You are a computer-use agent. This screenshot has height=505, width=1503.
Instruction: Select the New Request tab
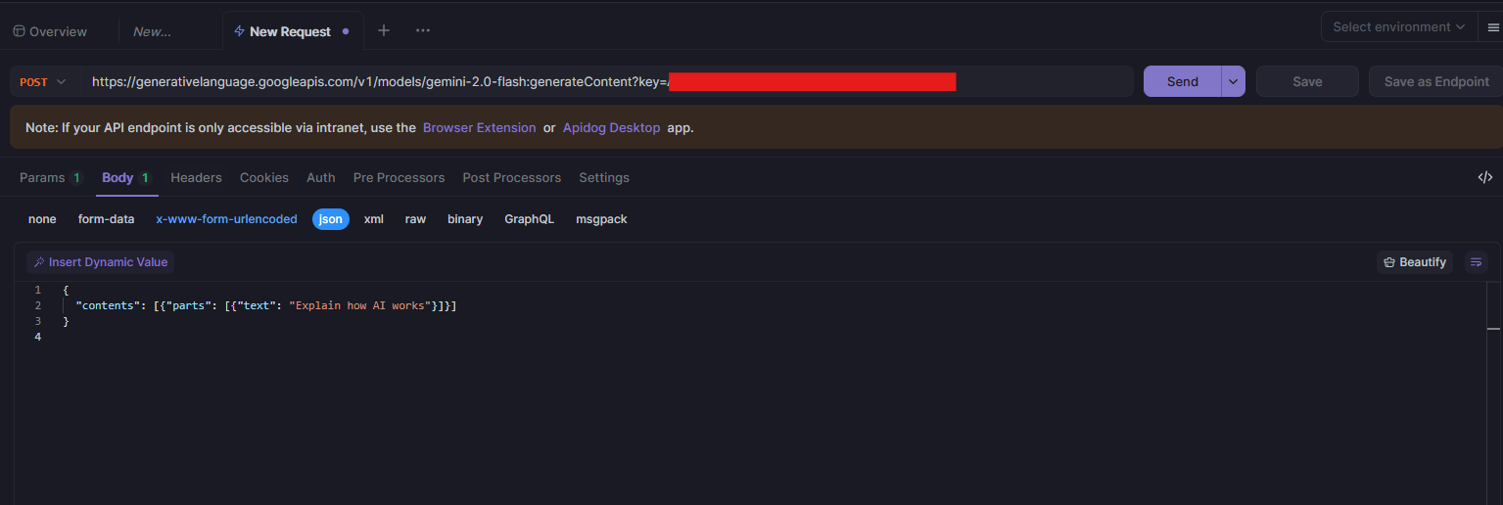(291, 31)
